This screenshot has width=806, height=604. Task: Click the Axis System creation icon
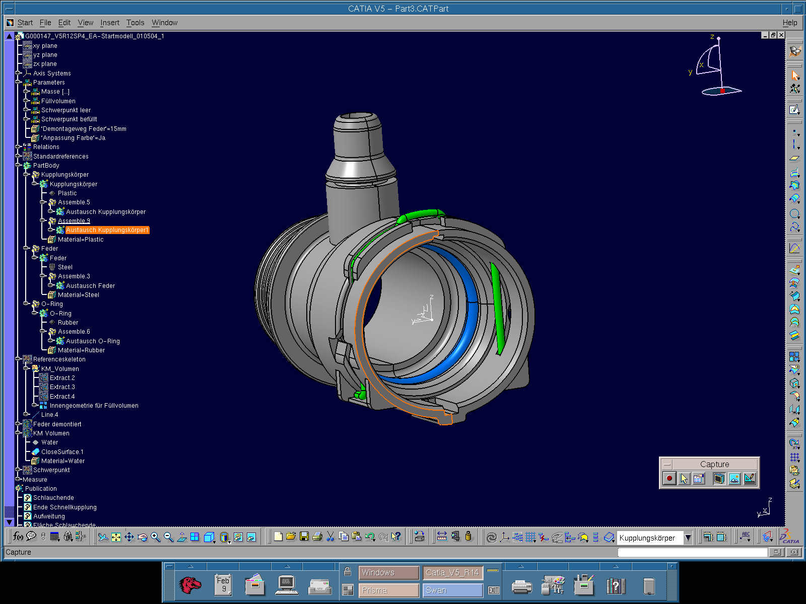[x=504, y=537]
